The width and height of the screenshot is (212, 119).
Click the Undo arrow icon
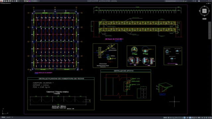point(19,1)
